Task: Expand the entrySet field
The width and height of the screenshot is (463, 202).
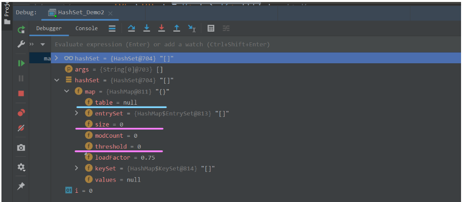Action: pos(76,113)
